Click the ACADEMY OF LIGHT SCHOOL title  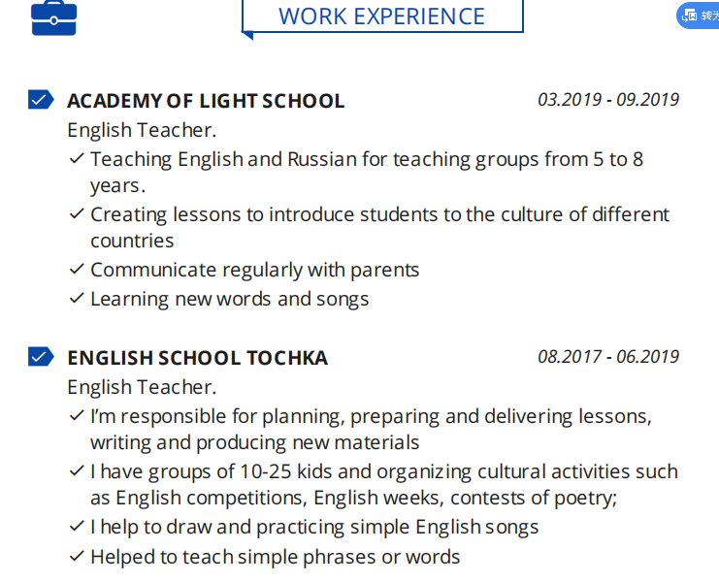click(x=206, y=101)
